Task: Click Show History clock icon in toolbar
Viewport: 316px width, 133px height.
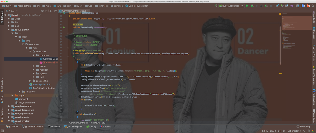Action: (x=287, y=6)
